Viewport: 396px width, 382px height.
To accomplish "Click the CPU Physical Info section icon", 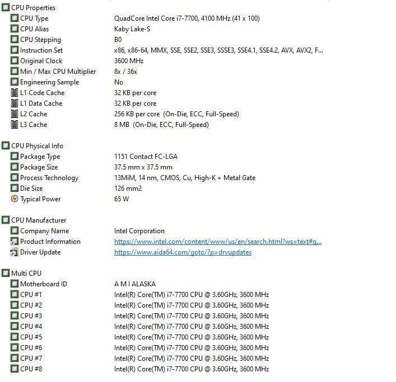I will (6, 145).
